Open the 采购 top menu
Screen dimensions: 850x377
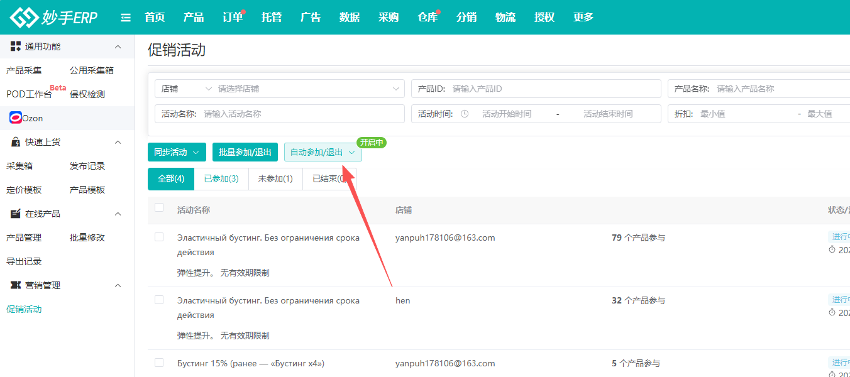coord(389,18)
